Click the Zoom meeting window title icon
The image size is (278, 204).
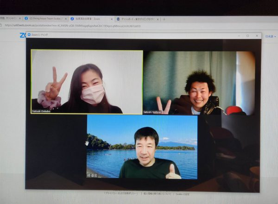pyautogui.click(x=29, y=35)
